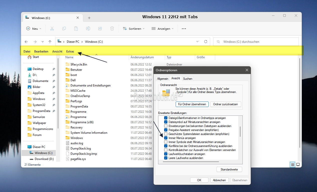Select the $Recycle.Bin folder
The height and width of the screenshot is (192, 317).
coord(79,64)
